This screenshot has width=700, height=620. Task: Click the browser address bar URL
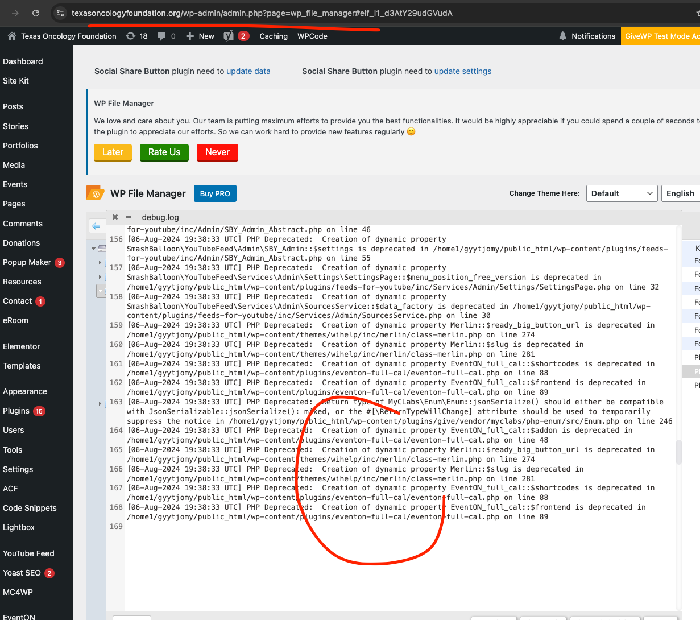(262, 13)
